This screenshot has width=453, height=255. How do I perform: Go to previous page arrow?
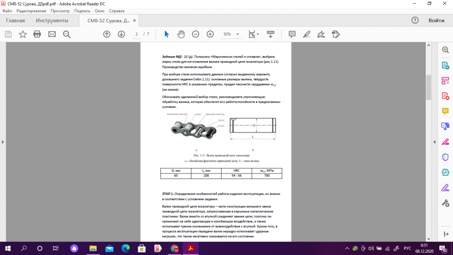coord(107,34)
